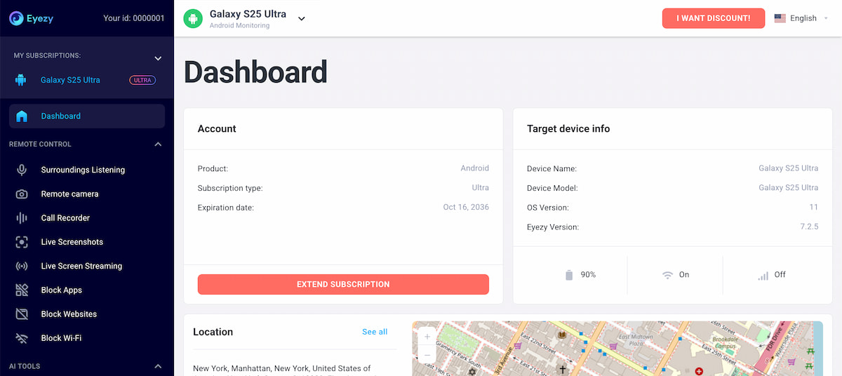Collapse the Remote Control section
Image resolution: width=842 pixels, height=376 pixels.
[158, 145]
